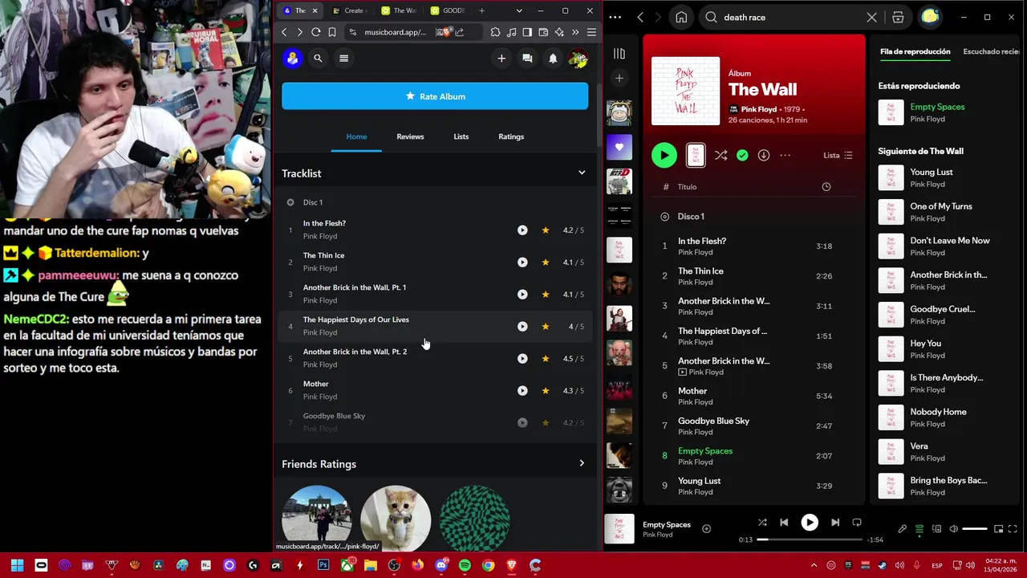Open Escuchado recientemente tab in Spotify
This screenshot has width=1027, height=578.
[992, 51]
